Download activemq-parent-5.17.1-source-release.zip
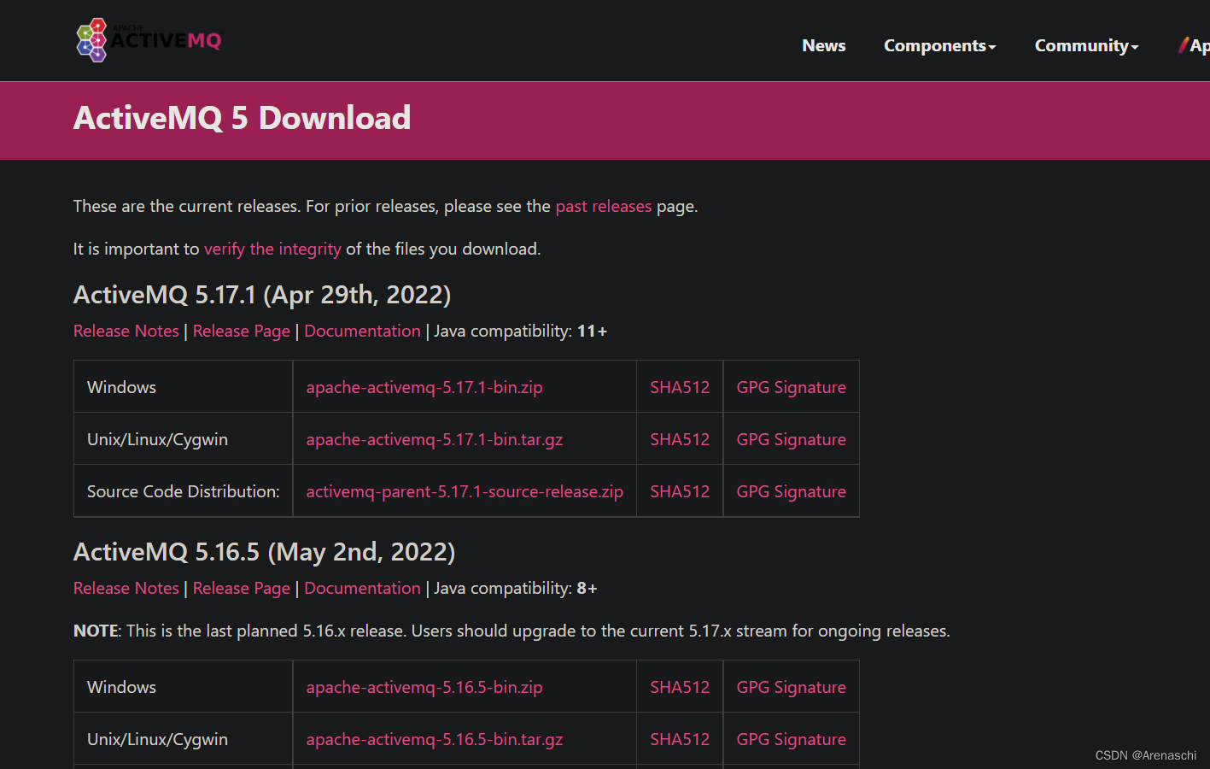This screenshot has width=1210, height=769. tap(465, 491)
